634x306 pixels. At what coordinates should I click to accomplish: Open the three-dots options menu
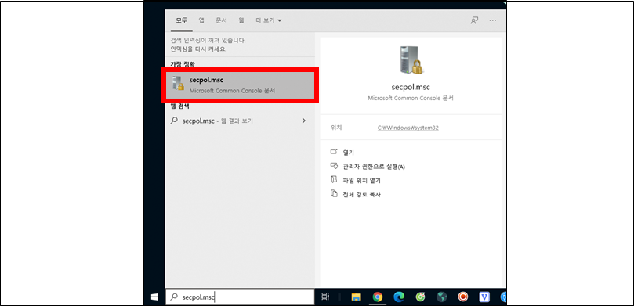492,20
